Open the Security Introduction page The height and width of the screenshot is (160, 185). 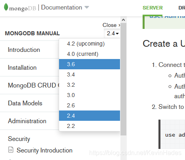click(44, 150)
